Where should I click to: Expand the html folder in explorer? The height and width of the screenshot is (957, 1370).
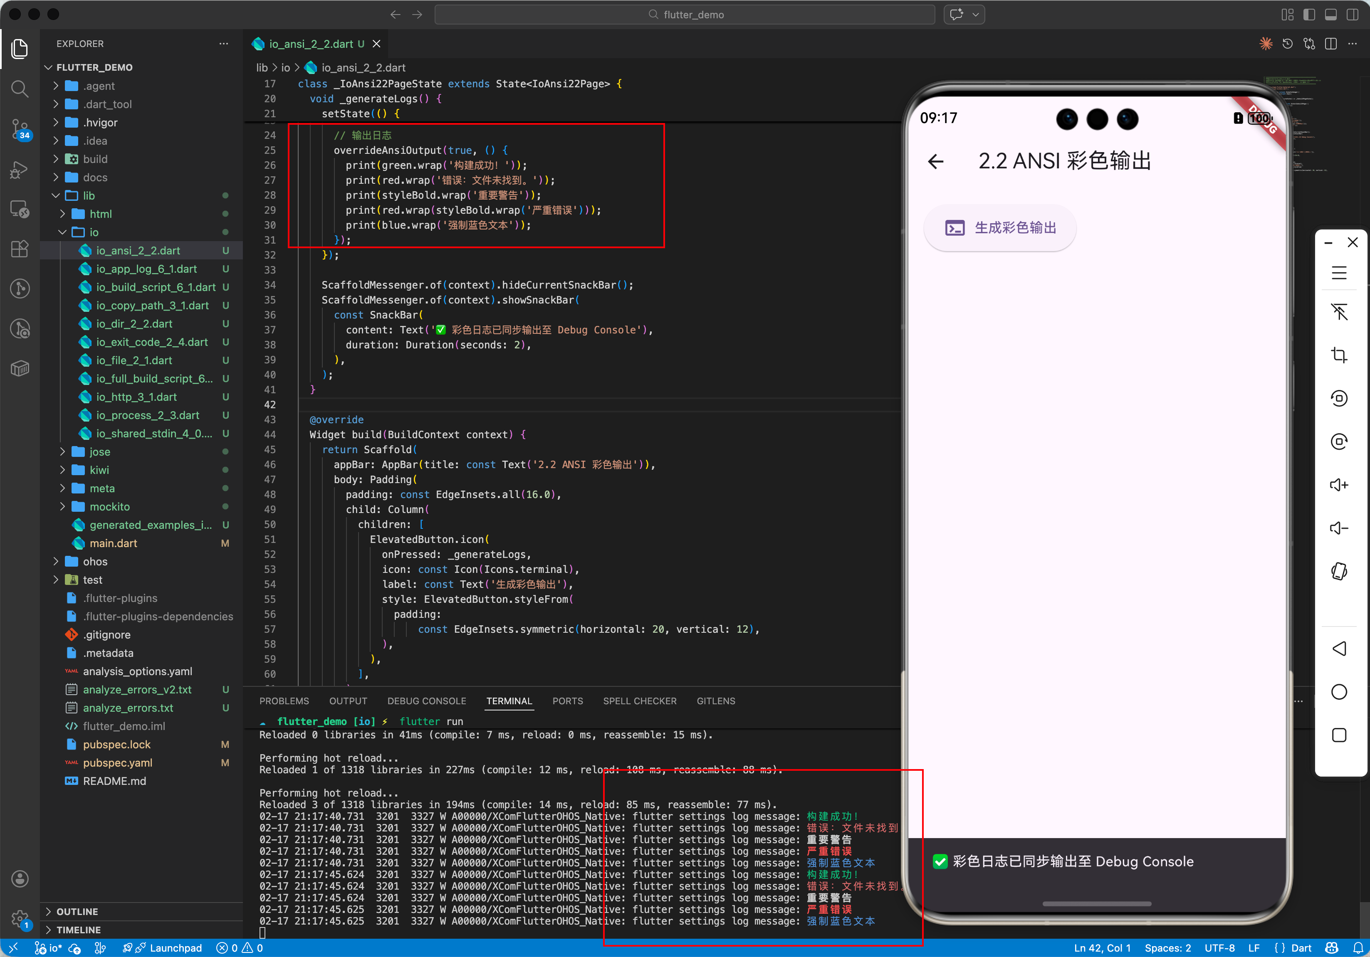click(100, 214)
